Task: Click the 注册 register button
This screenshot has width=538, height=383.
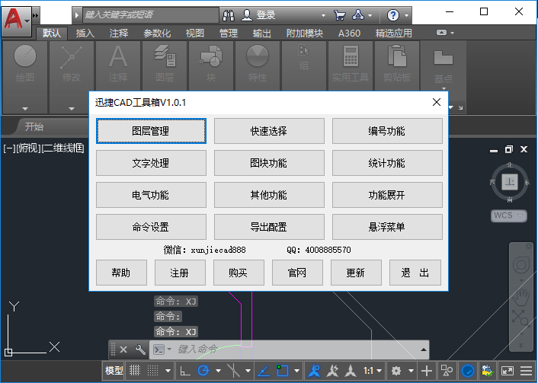Action: coord(180,273)
